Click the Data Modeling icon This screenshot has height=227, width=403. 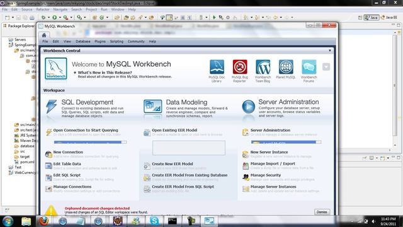coord(152,107)
